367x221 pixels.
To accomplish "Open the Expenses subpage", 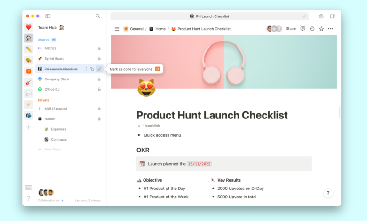I will (x=58, y=129).
